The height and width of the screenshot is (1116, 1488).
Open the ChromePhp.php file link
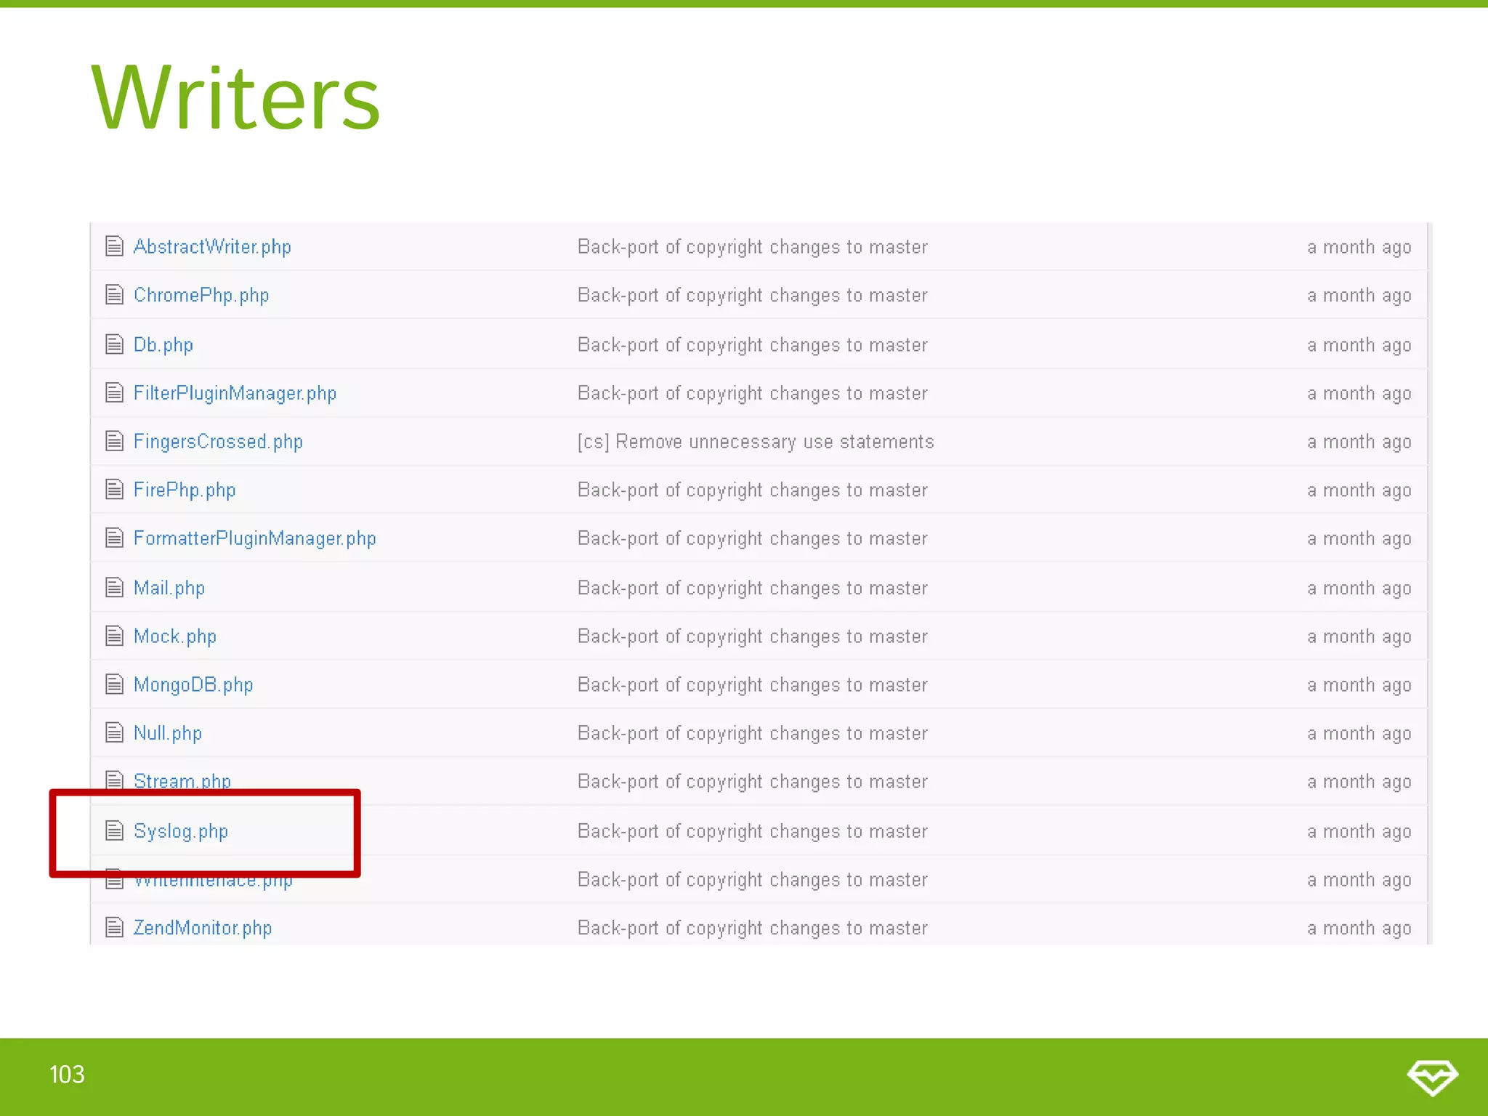[x=201, y=296]
